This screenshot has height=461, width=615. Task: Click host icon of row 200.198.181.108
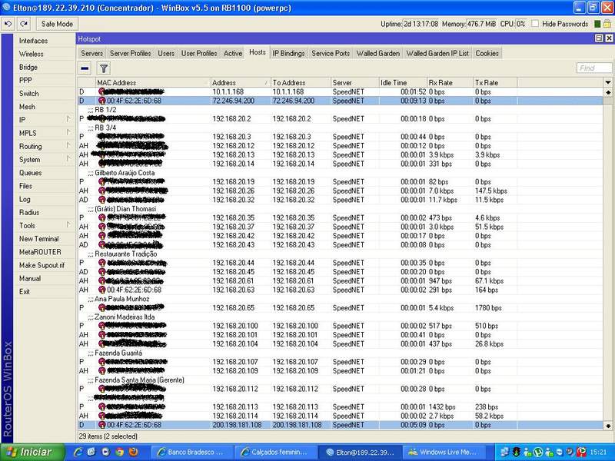coord(102,425)
